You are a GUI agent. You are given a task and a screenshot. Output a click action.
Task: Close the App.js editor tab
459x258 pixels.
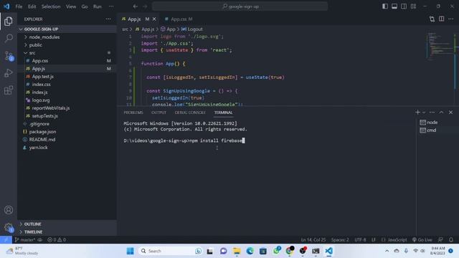tap(154, 19)
